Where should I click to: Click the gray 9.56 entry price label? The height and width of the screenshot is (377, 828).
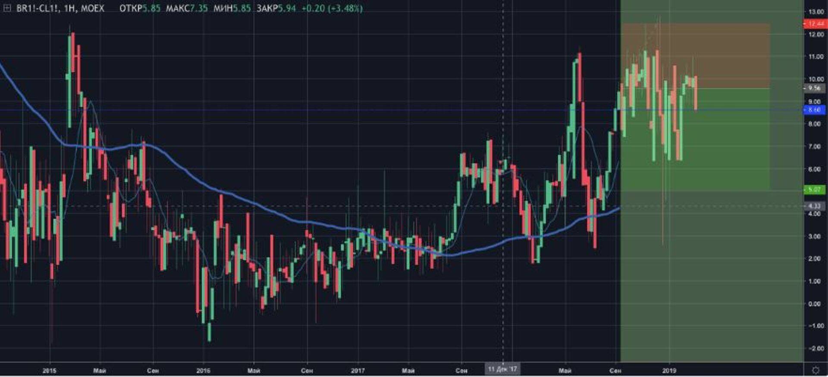click(814, 88)
